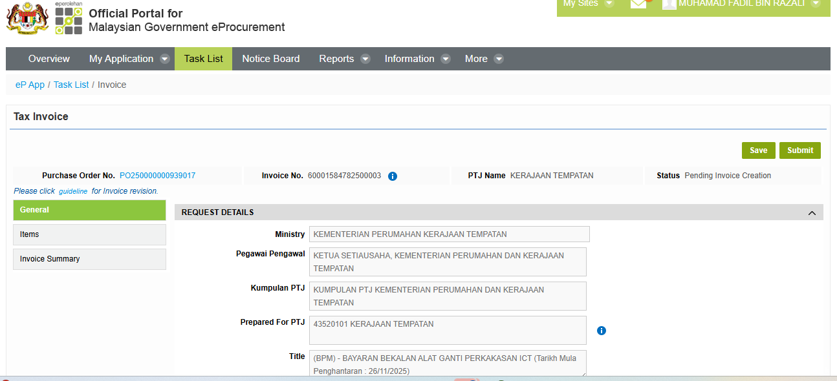Viewport: 837px width, 381px height.
Task: Open the My Sites dropdown
Action: pyautogui.click(x=609, y=4)
